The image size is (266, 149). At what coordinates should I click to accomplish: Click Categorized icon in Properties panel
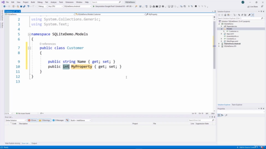point(219,115)
